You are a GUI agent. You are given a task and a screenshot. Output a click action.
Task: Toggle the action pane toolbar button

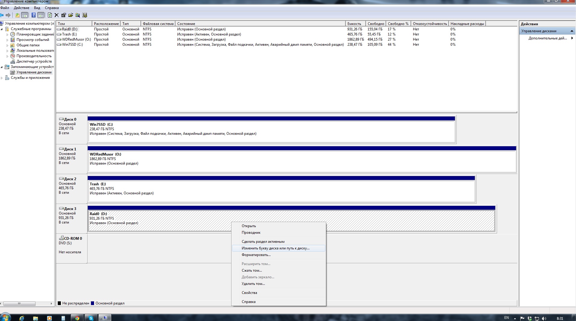(x=41, y=15)
